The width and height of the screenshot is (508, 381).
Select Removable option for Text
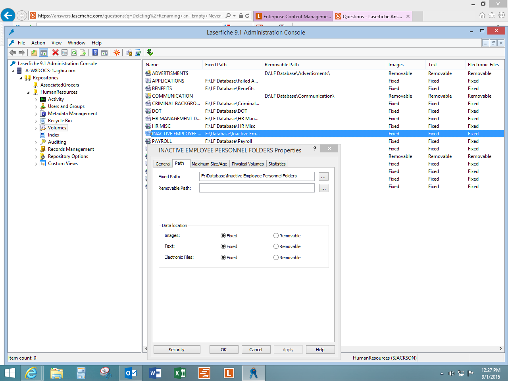(x=276, y=246)
